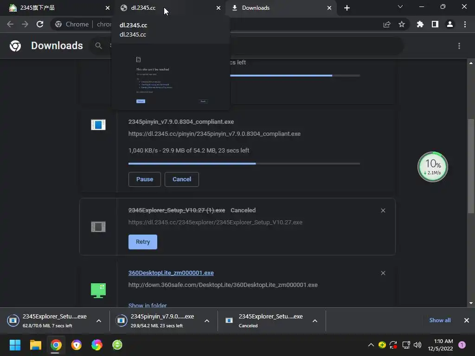
Task: Open the clock showing 1:10 AM
Action: tap(440, 345)
